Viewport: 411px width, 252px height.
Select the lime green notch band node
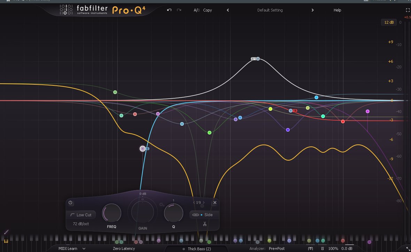click(209, 133)
